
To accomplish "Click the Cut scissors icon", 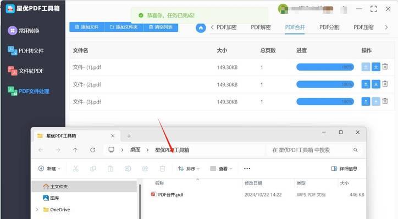I will click(x=76, y=169).
